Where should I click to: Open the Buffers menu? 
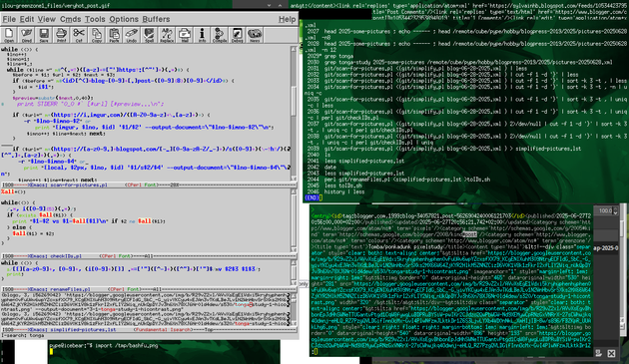(x=156, y=19)
